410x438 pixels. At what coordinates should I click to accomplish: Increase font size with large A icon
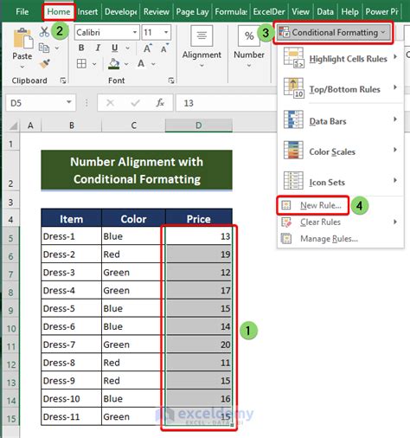tap(148, 48)
